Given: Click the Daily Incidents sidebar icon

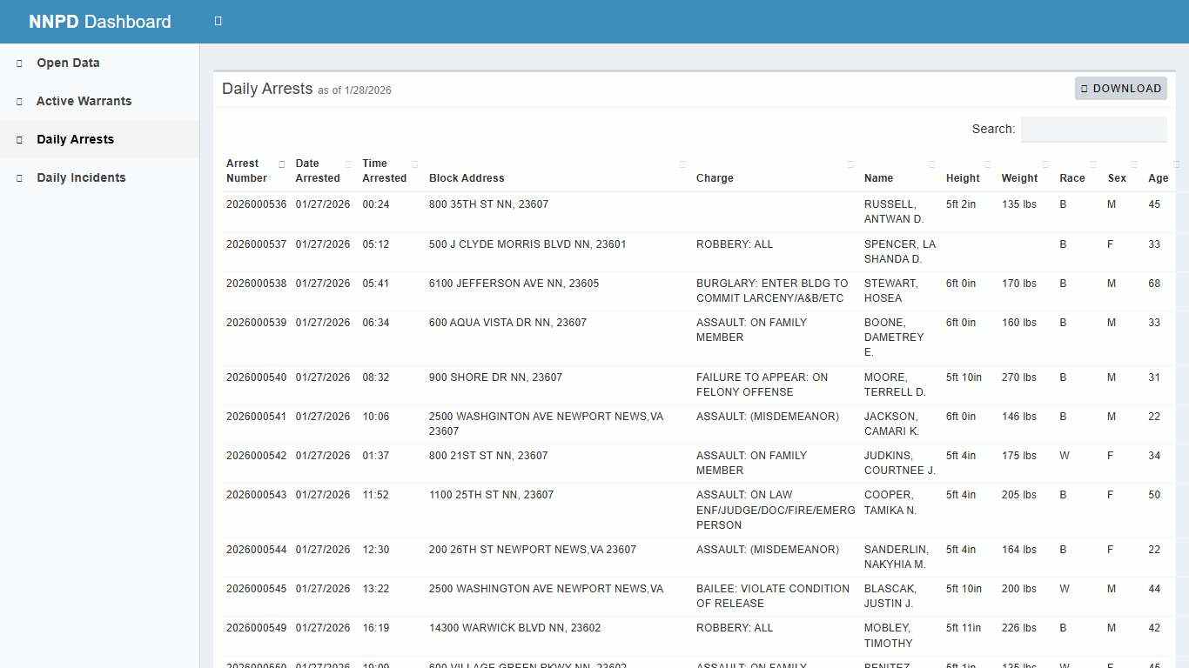Looking at the screenshot, I should 18,177.
